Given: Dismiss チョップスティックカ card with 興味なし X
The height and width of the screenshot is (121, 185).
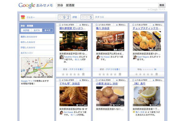Looking at the screenshot, I should pos(157,25).
